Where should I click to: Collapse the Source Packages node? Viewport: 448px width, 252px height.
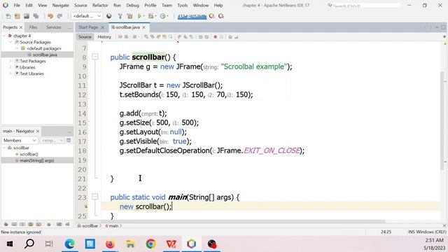click(x=10, y=42)
